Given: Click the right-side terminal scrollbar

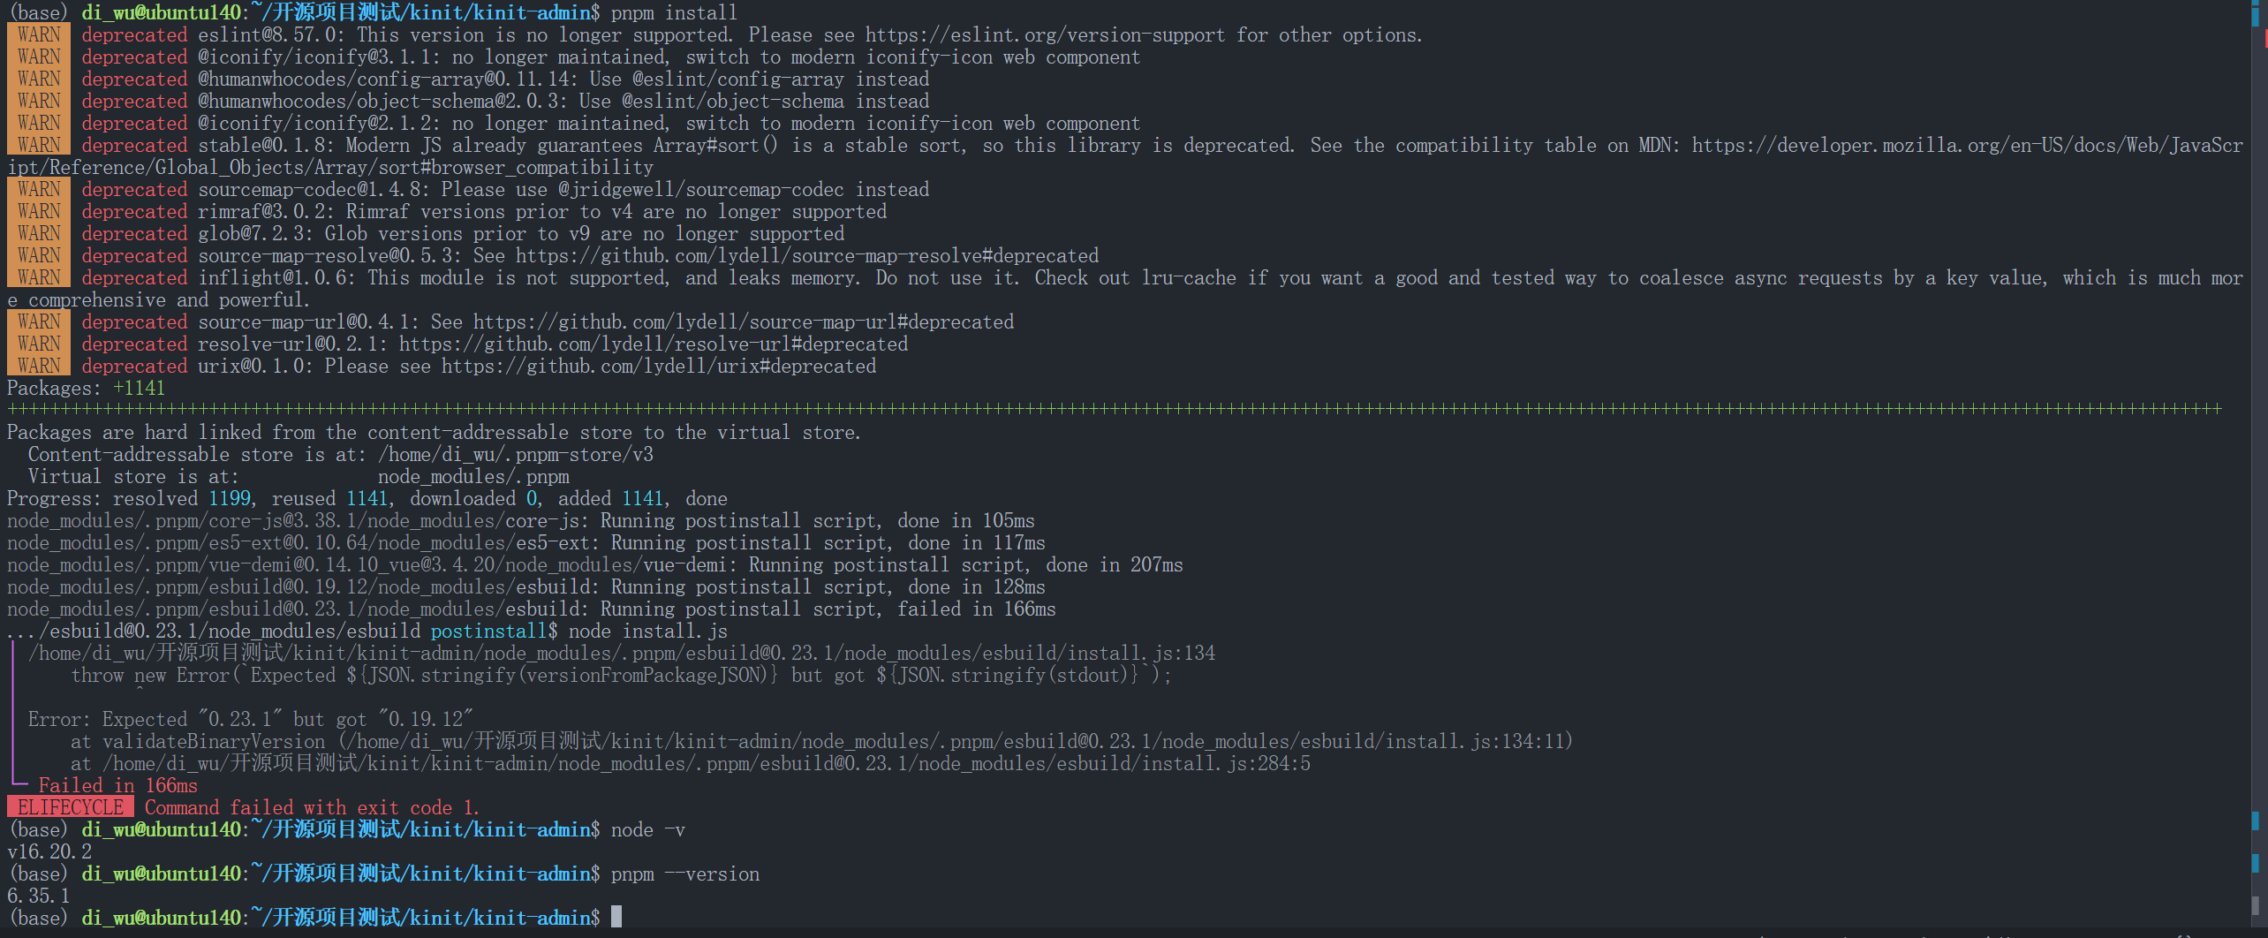Looking at the screenshot, I should tap(2255, 459).
